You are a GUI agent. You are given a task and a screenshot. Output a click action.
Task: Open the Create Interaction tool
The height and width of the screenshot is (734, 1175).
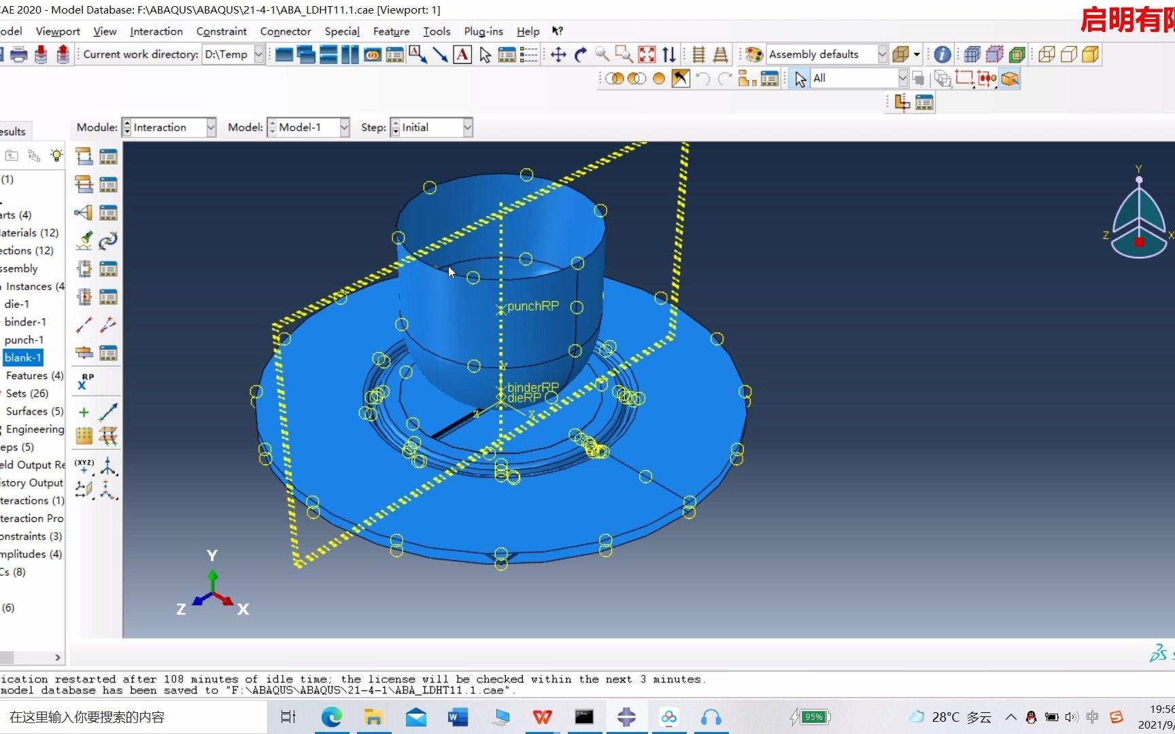pyautogui.click(x=84, y=156)
